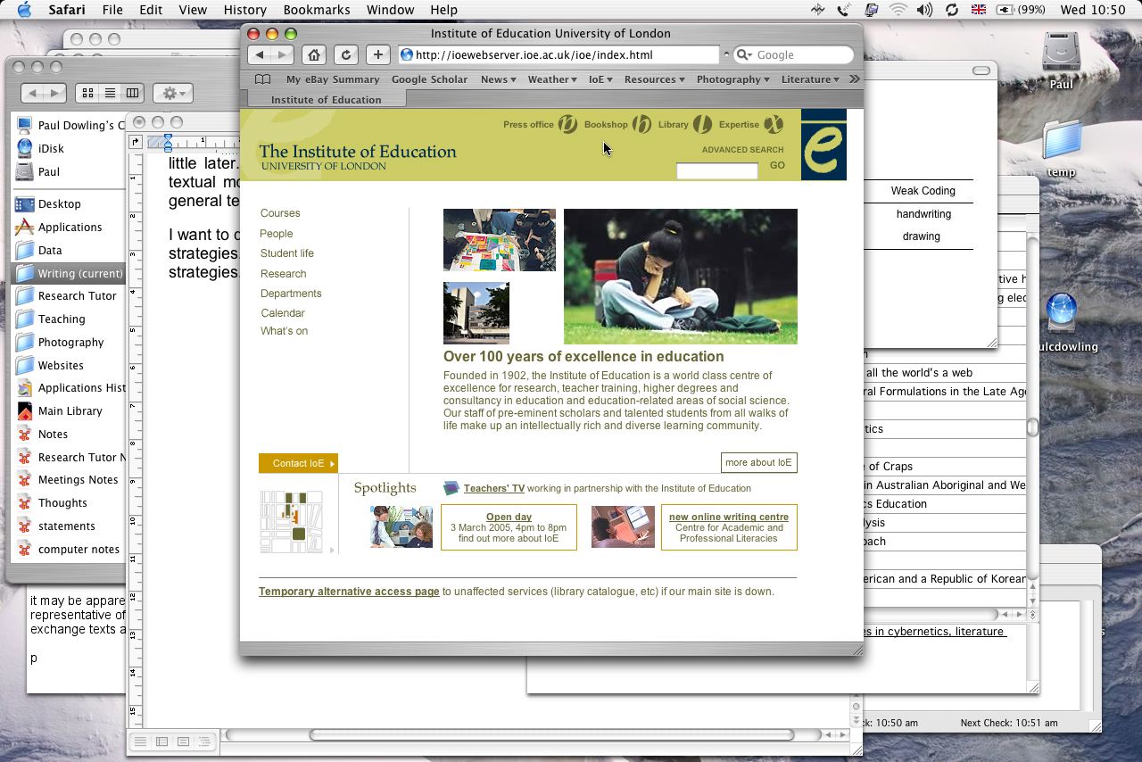
Task: Open the Courses link
Action: click(280, 213)
